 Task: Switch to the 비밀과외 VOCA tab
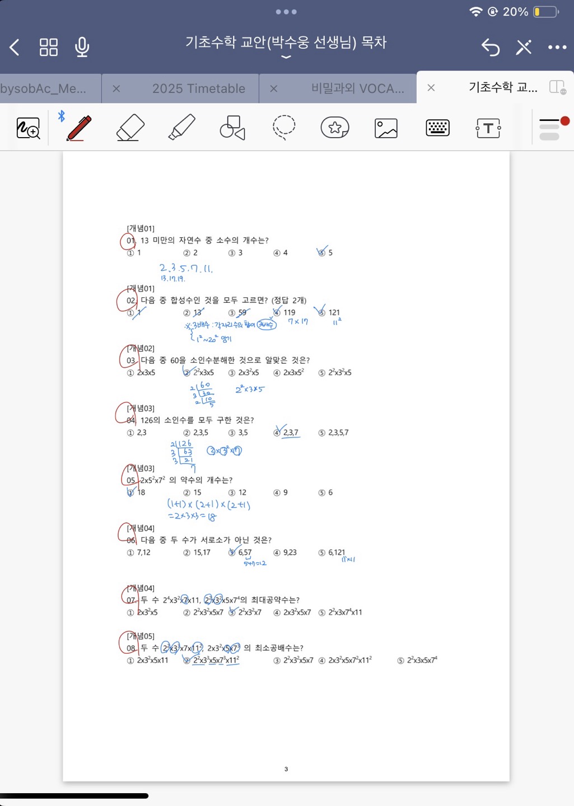click(357, 88)
